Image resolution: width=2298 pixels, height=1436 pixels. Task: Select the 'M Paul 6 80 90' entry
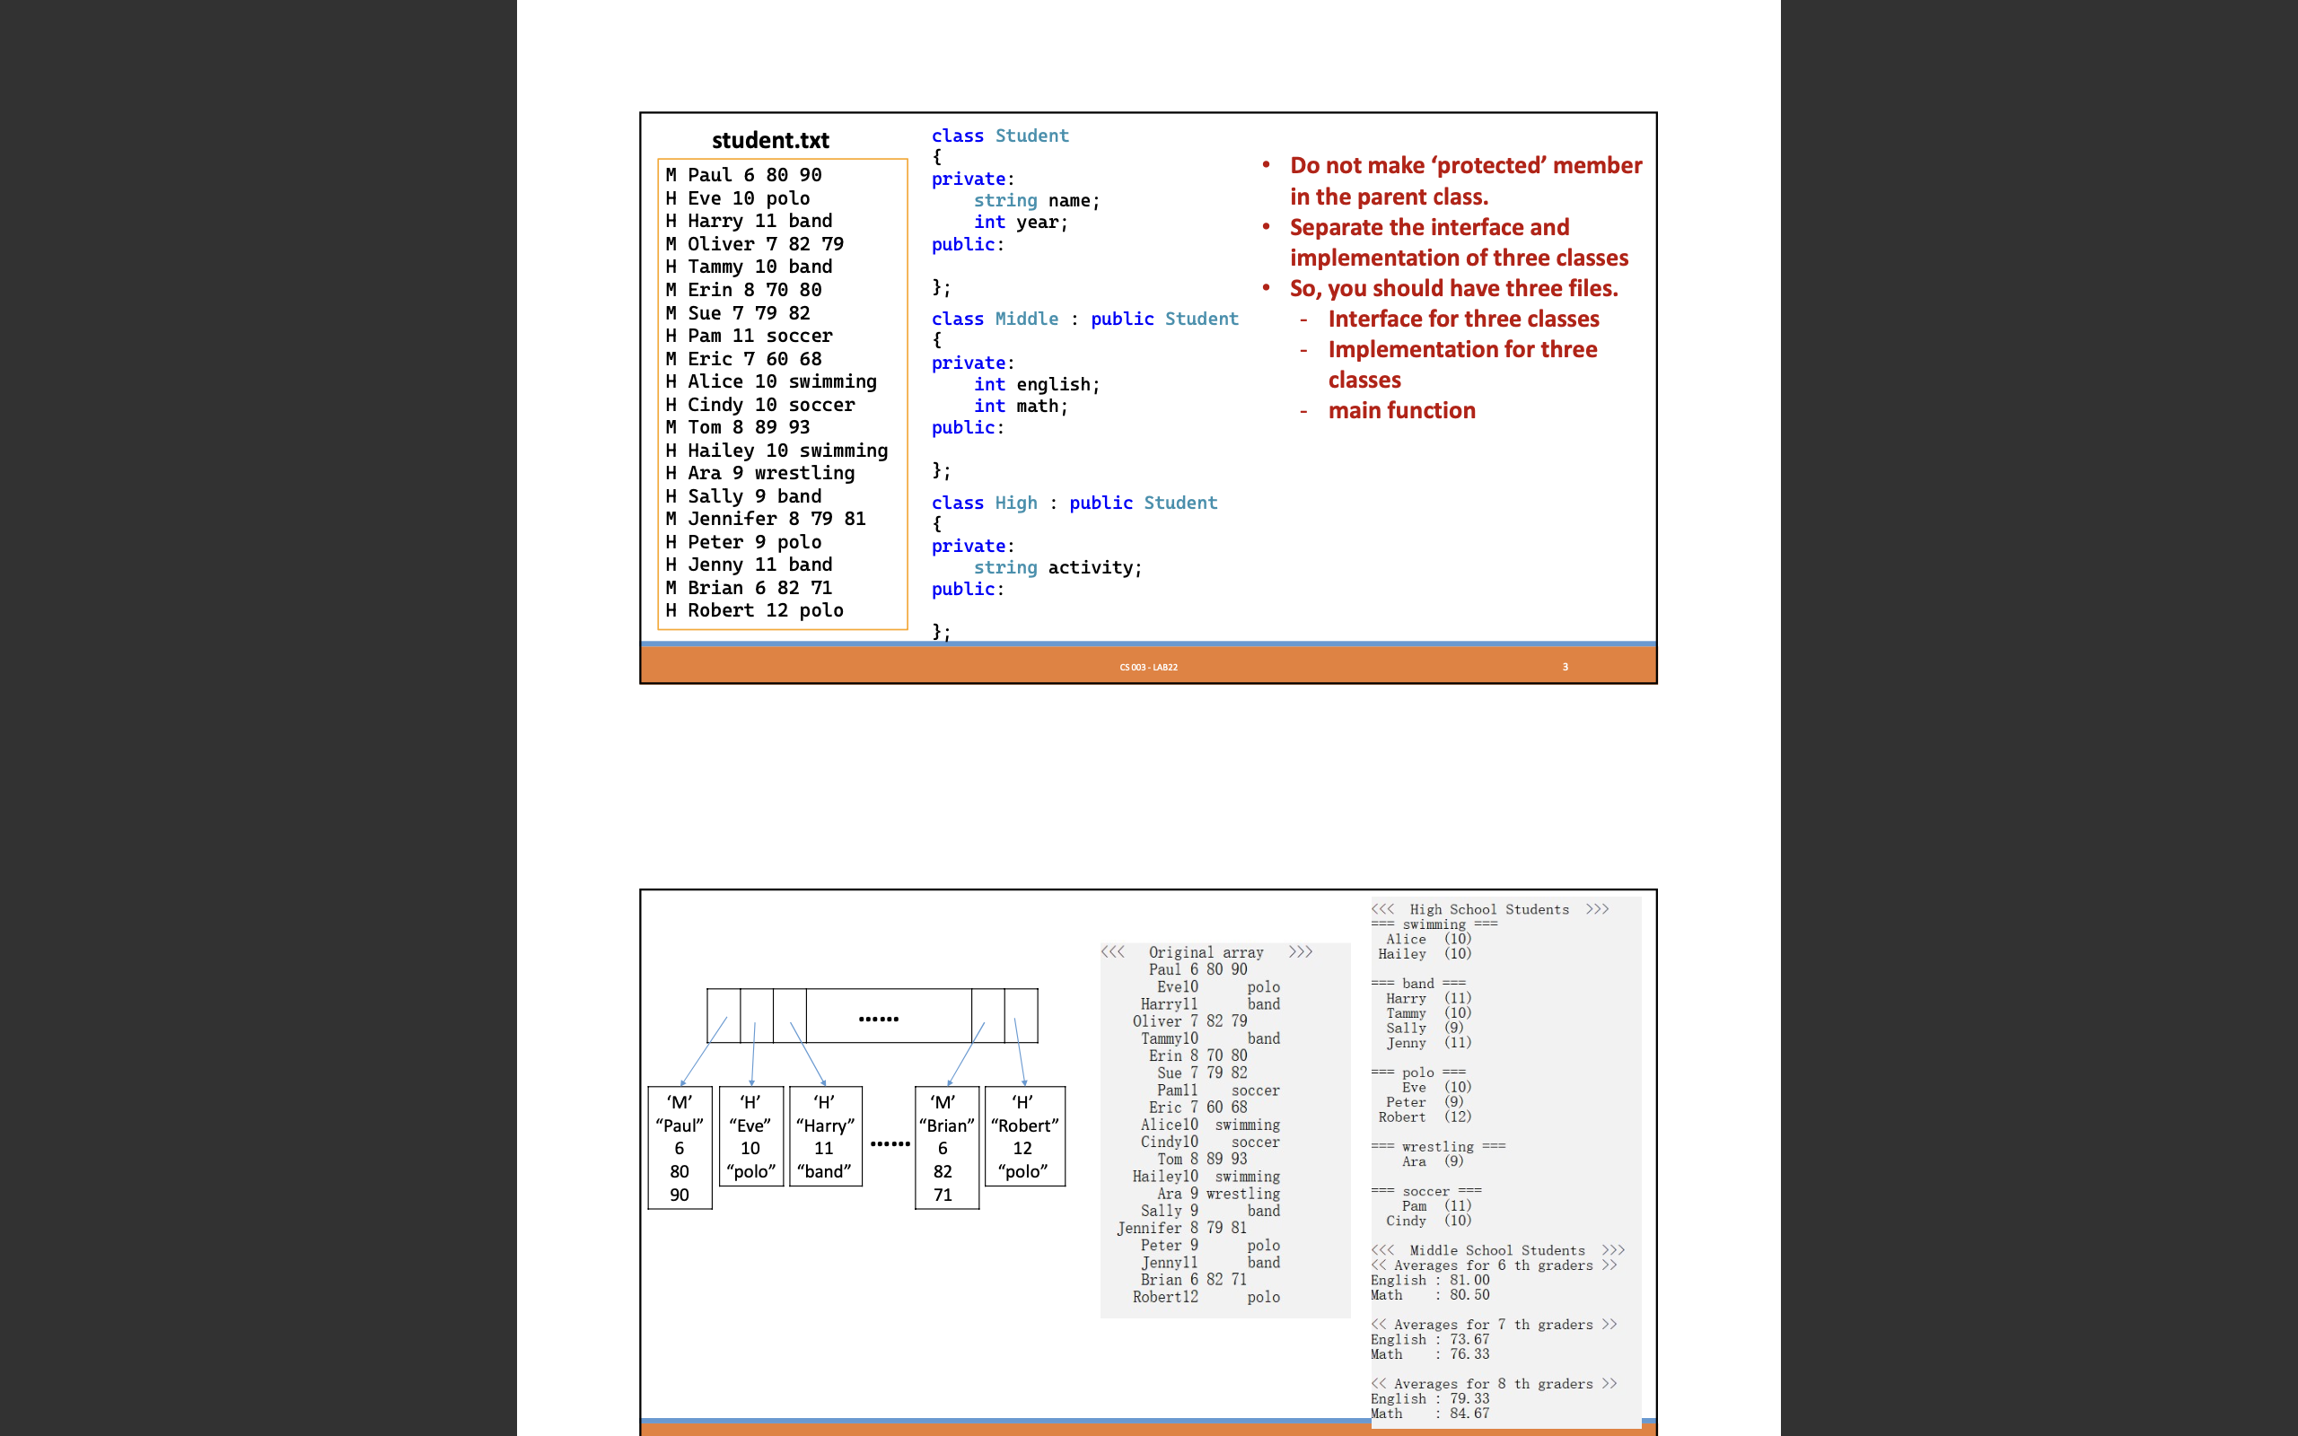743,175
